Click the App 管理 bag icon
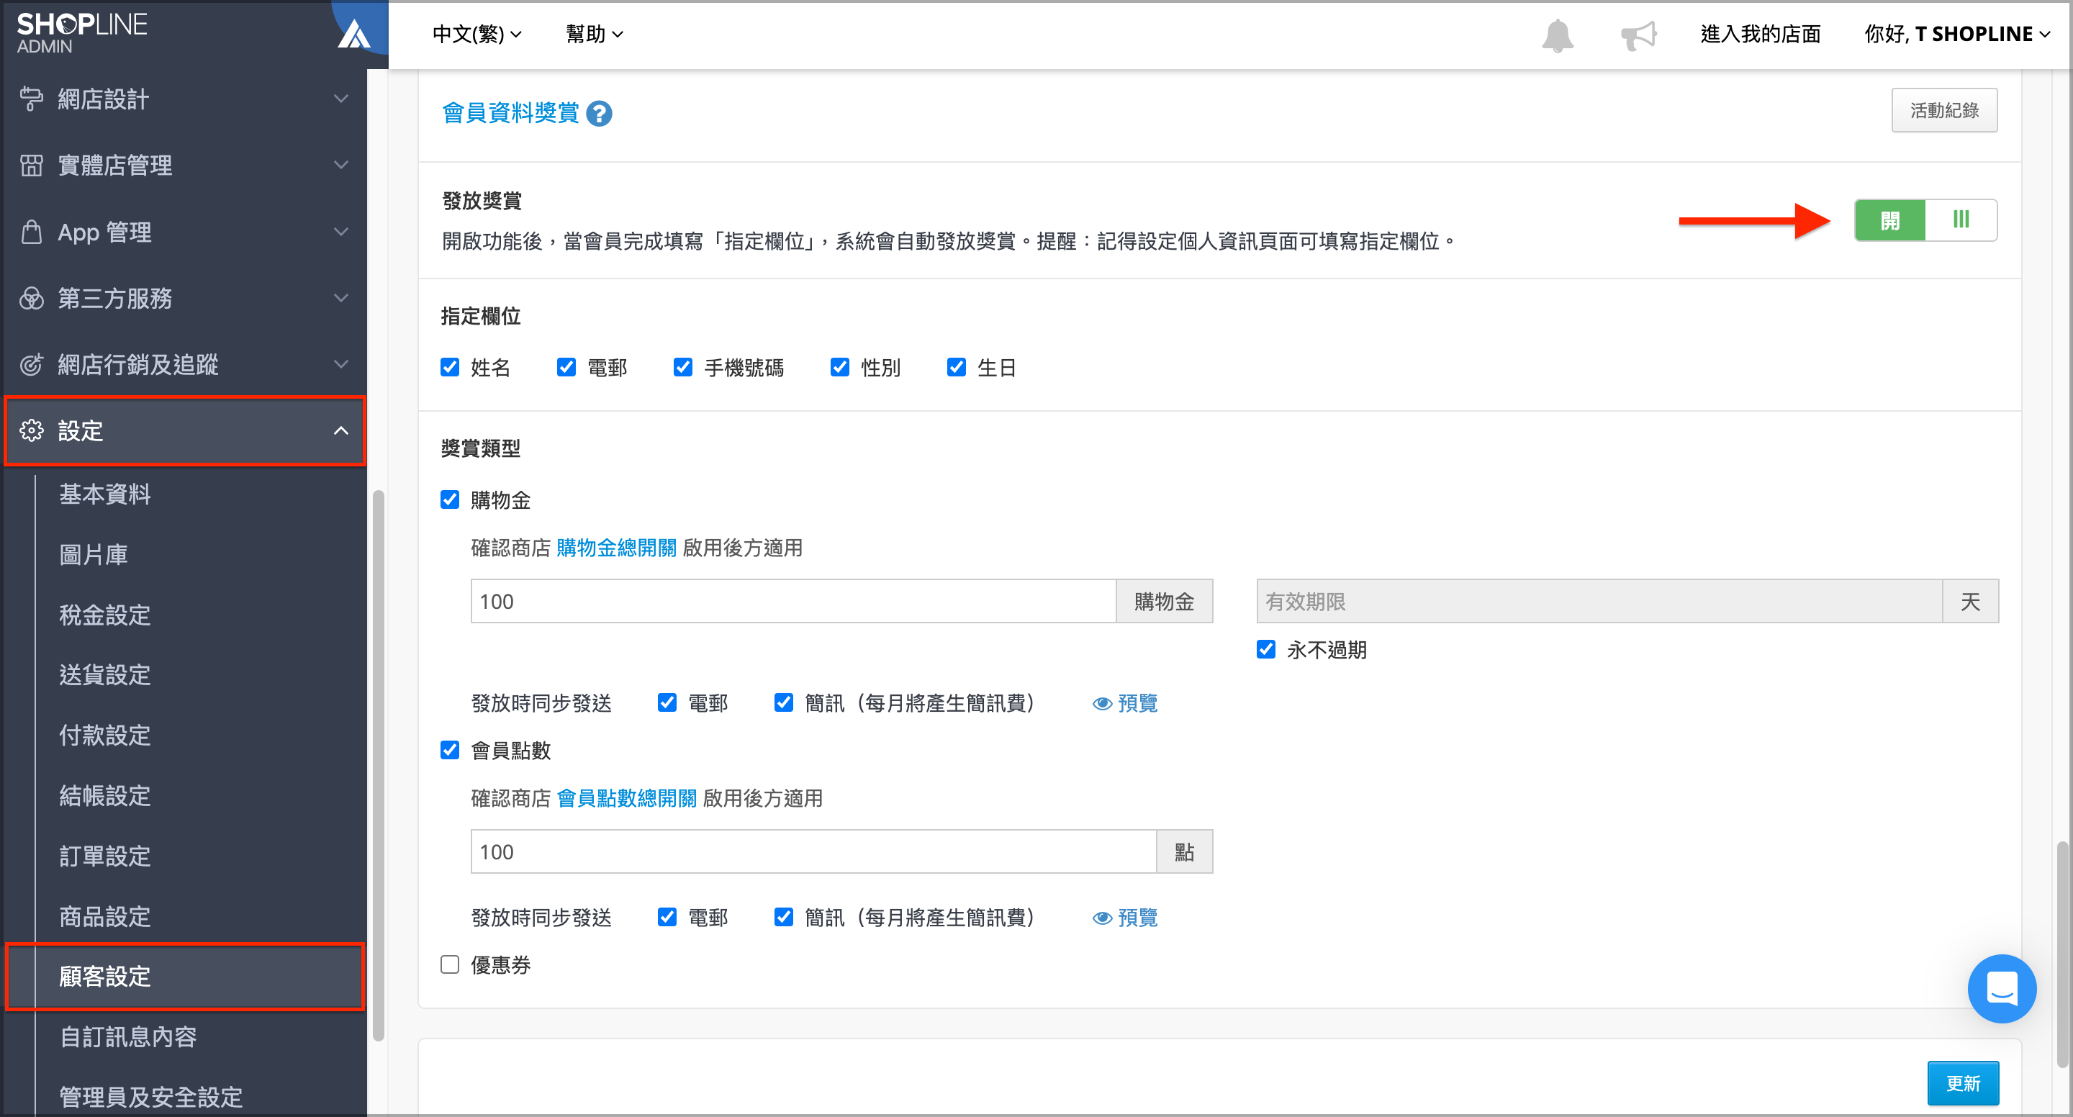Viewport: 2073px width, 1117px height. coord(32,232)
